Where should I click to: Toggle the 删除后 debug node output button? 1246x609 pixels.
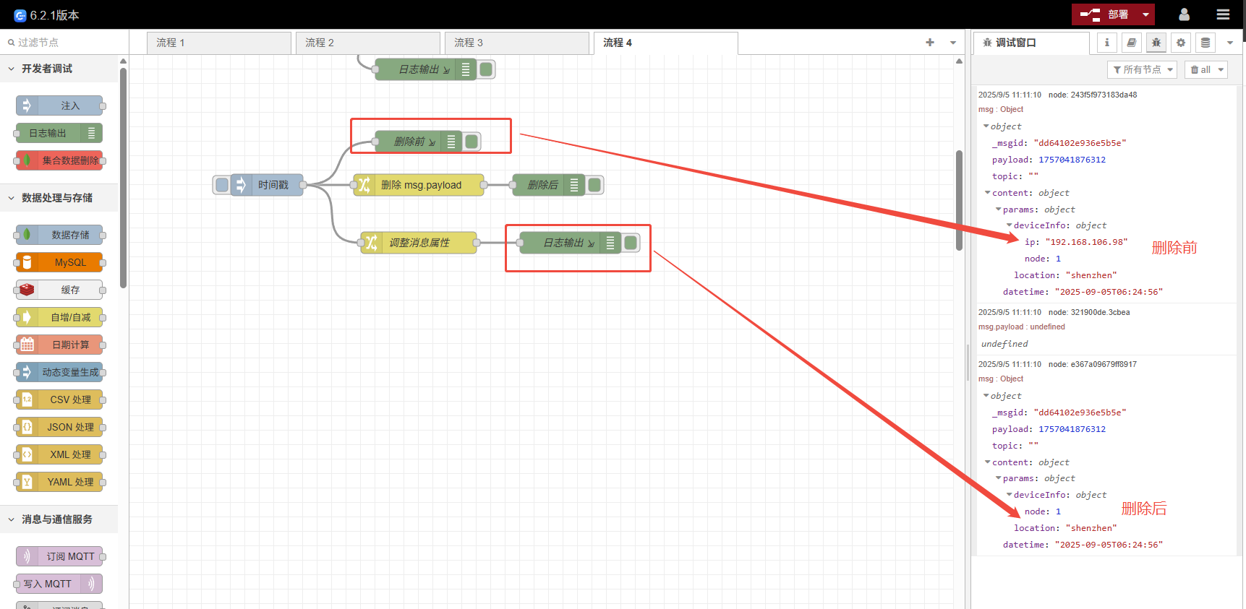point(594,185)
